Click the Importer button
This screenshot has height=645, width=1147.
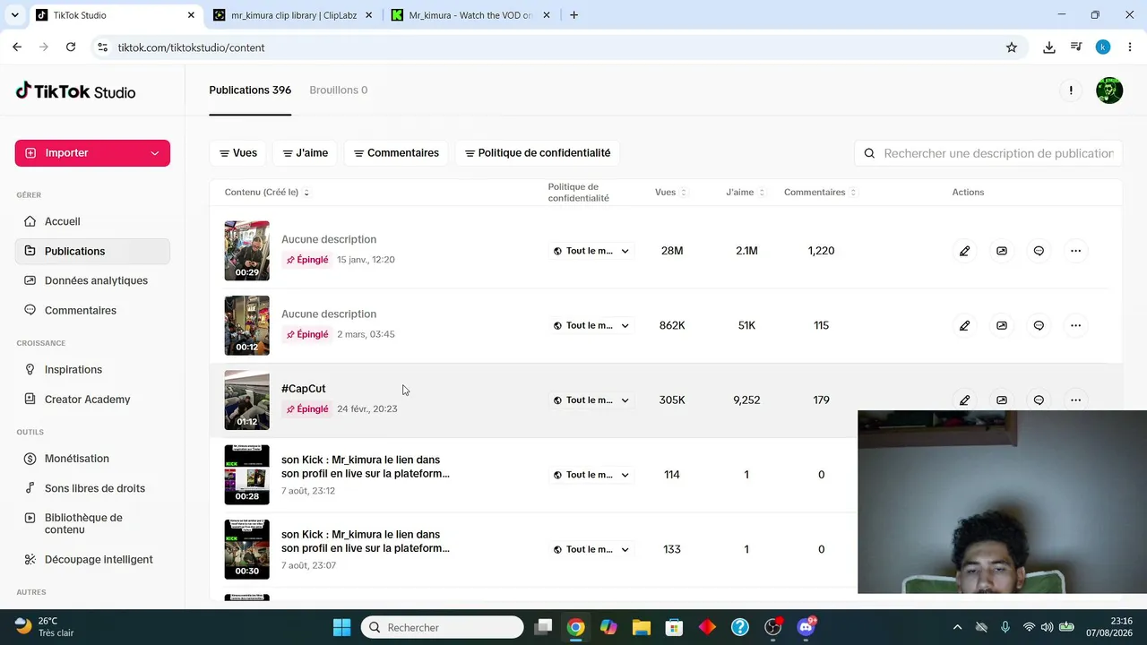pos(92,153)
